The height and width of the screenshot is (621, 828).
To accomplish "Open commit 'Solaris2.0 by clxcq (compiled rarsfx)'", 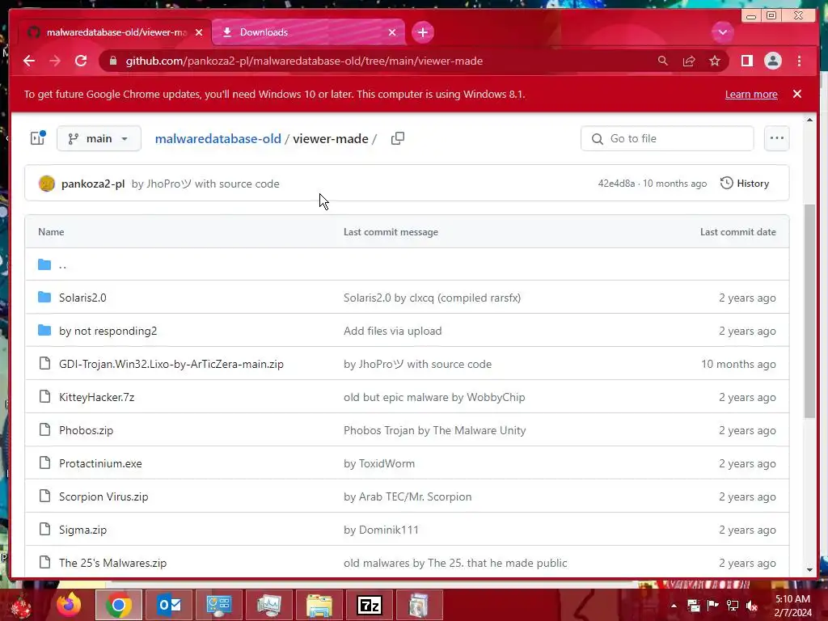I will [x=432, y=298].
